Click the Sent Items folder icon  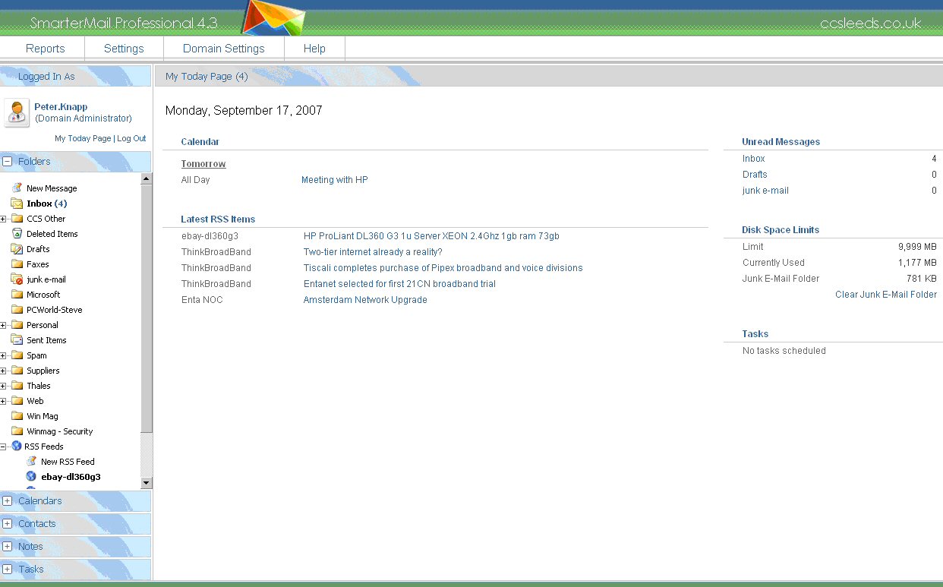(x=17, y=339)
